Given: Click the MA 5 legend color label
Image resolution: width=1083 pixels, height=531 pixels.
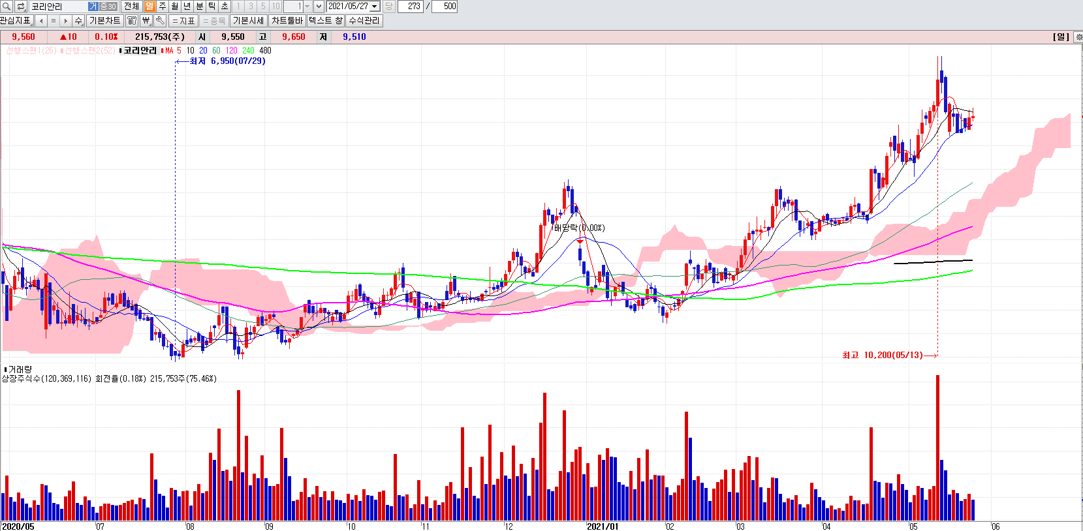Looking at the screenshot, I should click(173, 50).
